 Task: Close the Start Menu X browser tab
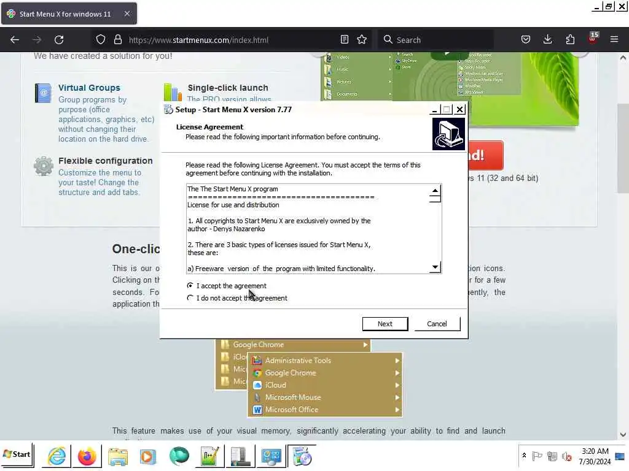coord(127,13)
